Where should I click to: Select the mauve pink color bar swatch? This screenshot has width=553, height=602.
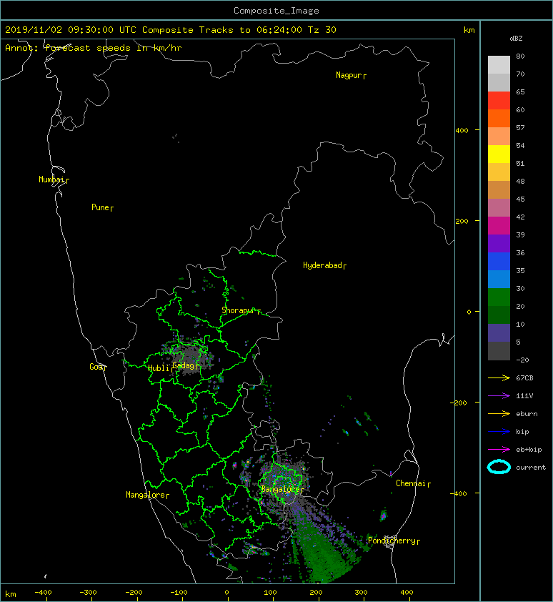point(499,208)
